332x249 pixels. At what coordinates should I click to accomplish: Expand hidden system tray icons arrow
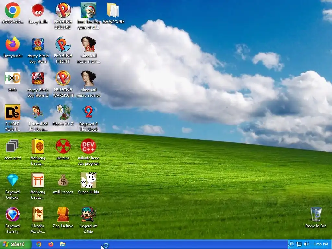(291, 244)
